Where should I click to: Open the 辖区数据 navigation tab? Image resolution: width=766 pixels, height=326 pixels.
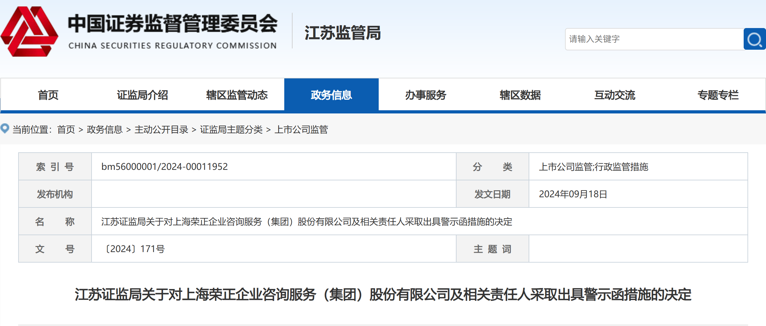tap(520, 95)
